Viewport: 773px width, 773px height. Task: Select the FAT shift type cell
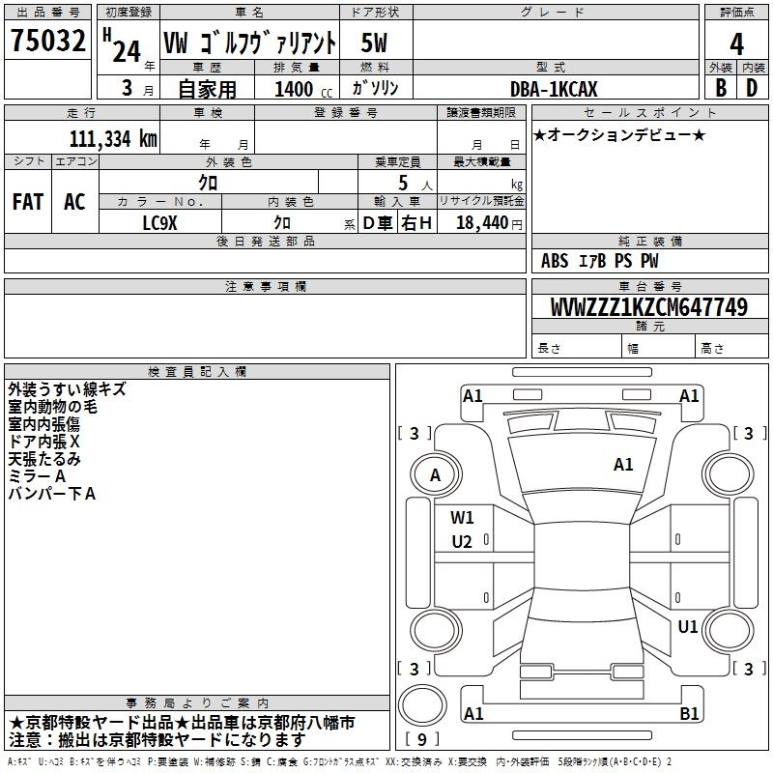coord(27,201)
